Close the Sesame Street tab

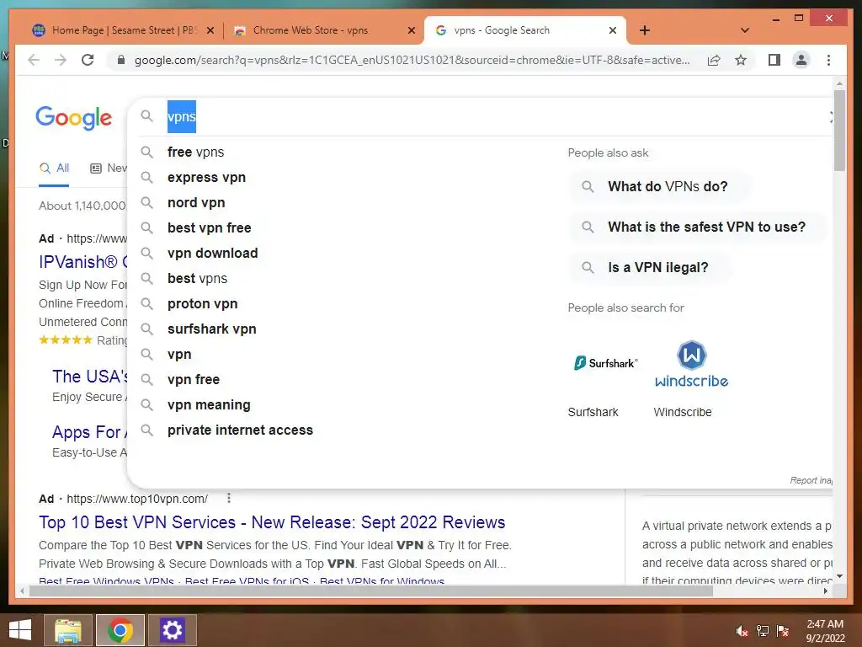click(x=210, y=30)
